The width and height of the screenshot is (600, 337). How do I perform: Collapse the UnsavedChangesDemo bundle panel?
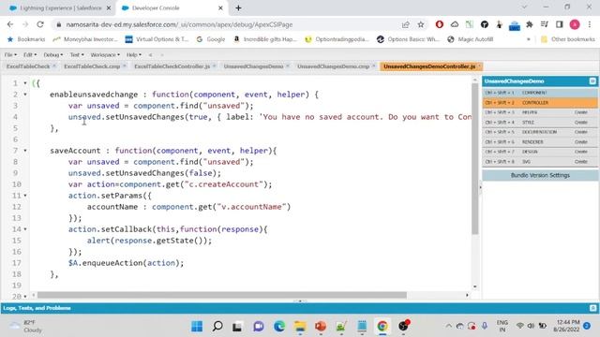click(x=592, y=81)
